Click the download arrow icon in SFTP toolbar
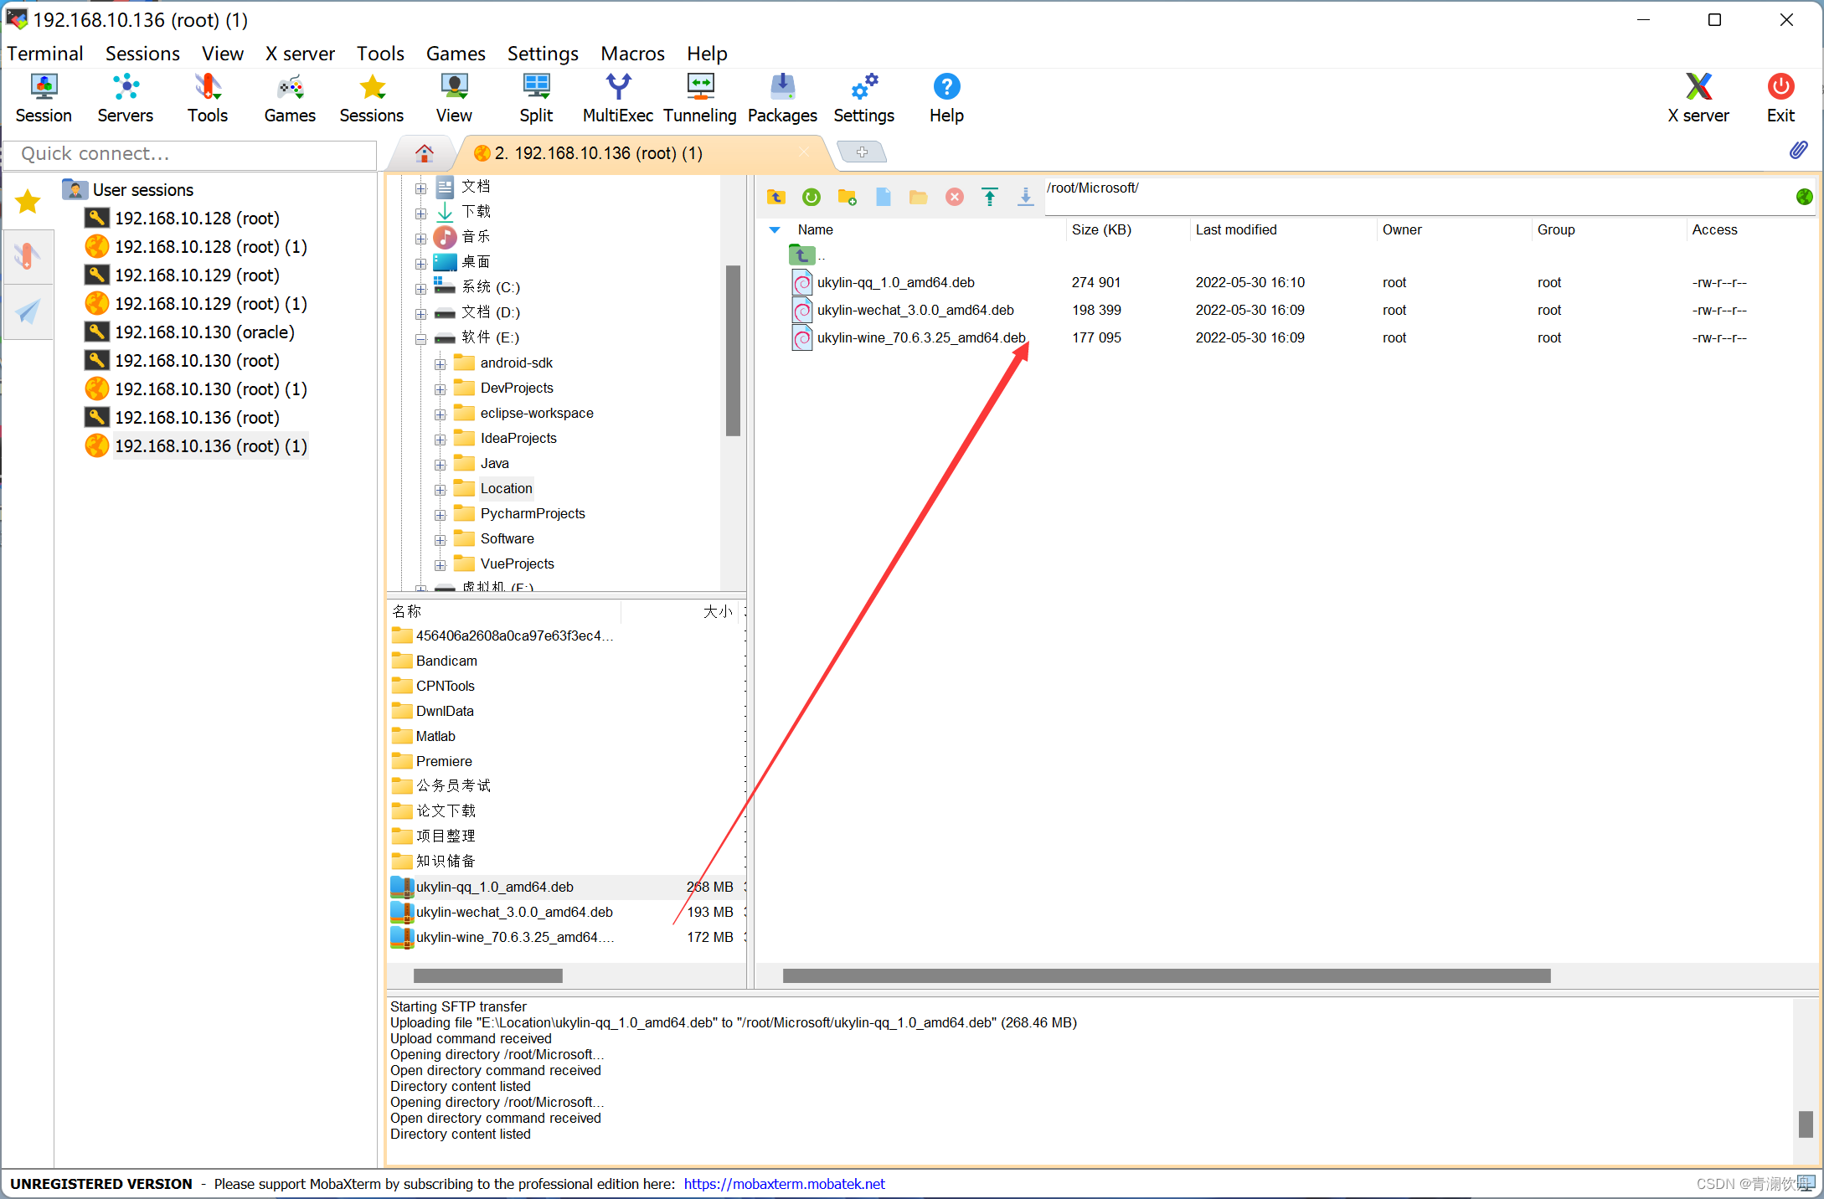Screen dimensions: 1824x1199 [1025, 197]
